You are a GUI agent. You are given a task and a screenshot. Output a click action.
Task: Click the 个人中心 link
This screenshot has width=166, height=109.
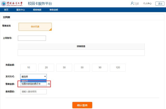click(x=147, y=4)
